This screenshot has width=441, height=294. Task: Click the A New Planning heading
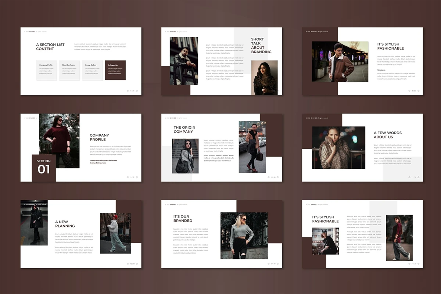point(65,224)
